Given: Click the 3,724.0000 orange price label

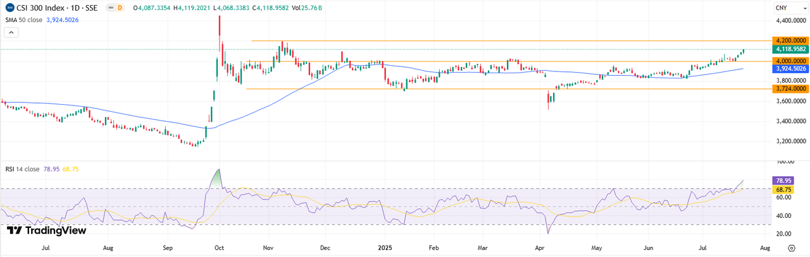Looking at the screenshot, I should coord(790,89).
